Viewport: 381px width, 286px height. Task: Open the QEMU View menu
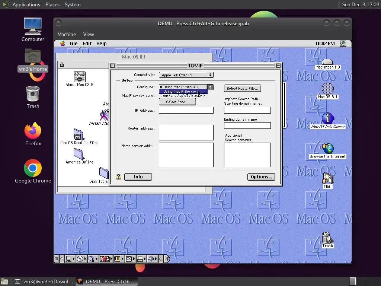pos(89,34)
